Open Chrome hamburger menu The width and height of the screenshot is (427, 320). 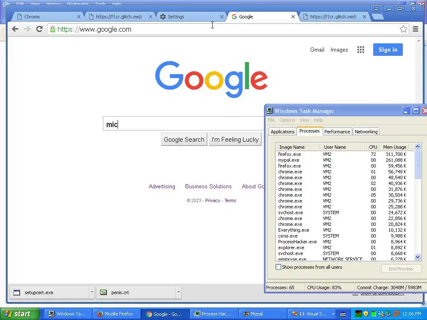(x=415, y=29)
